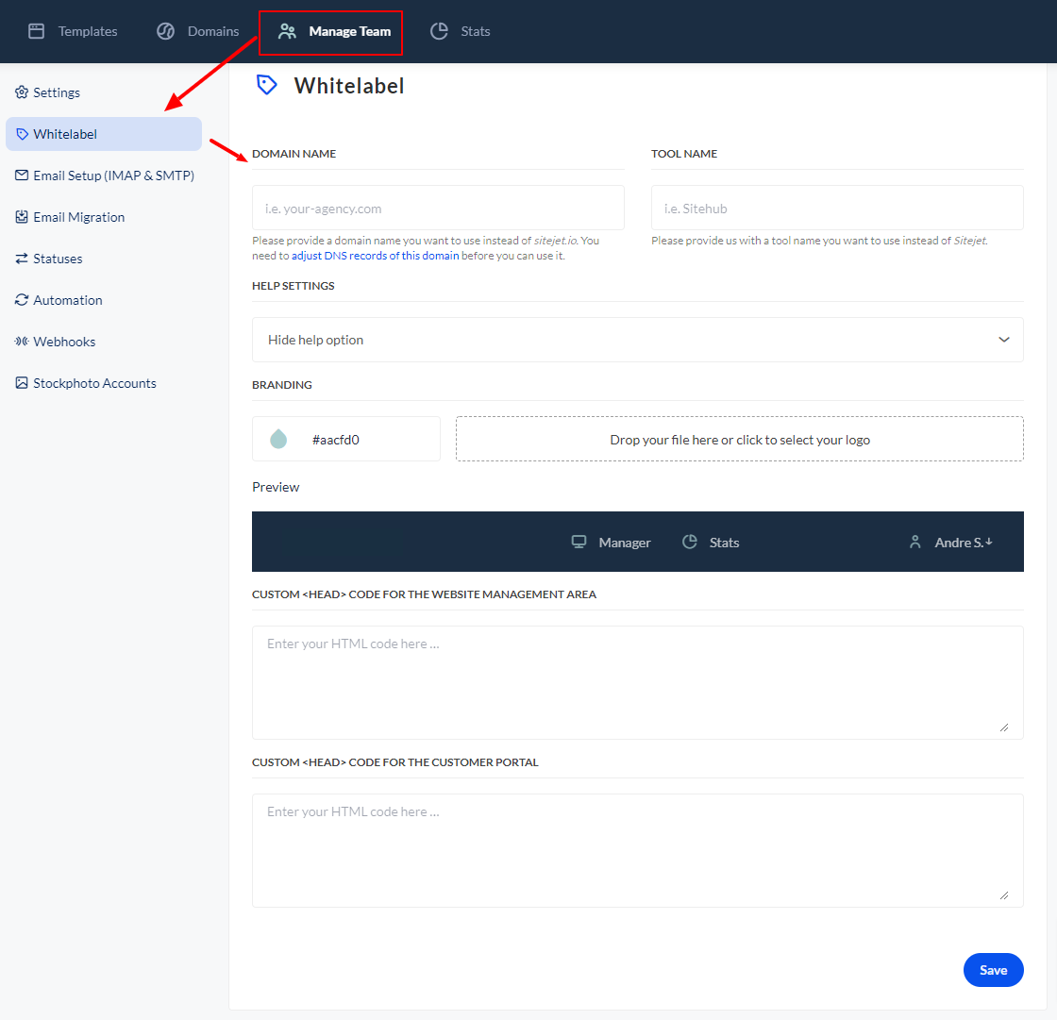Click the Save button
The image size is (1057, 1020).
click(993, 969)
